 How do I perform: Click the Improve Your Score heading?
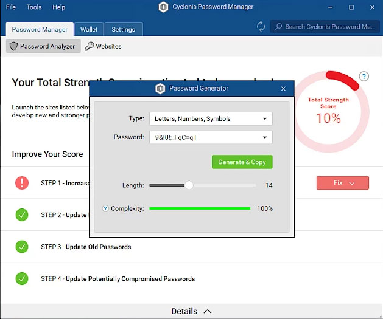coord(47,154)
